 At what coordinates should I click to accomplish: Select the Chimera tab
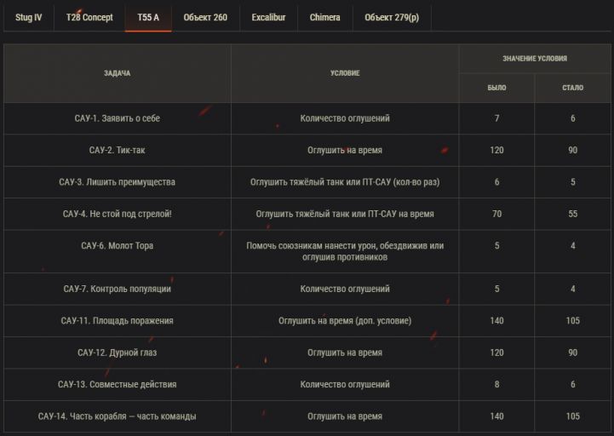325,17
